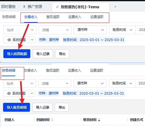Switch to the upper 运费收入 tab
Screen dimensions: 145x127
(x=75, y=17)
